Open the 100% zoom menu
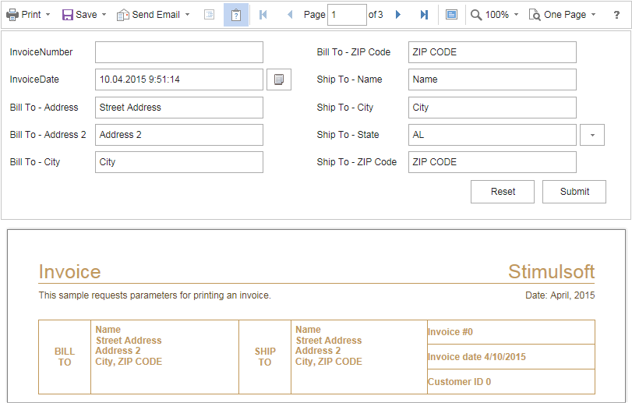The image size is (632, 403). click(x=494, y=15)
